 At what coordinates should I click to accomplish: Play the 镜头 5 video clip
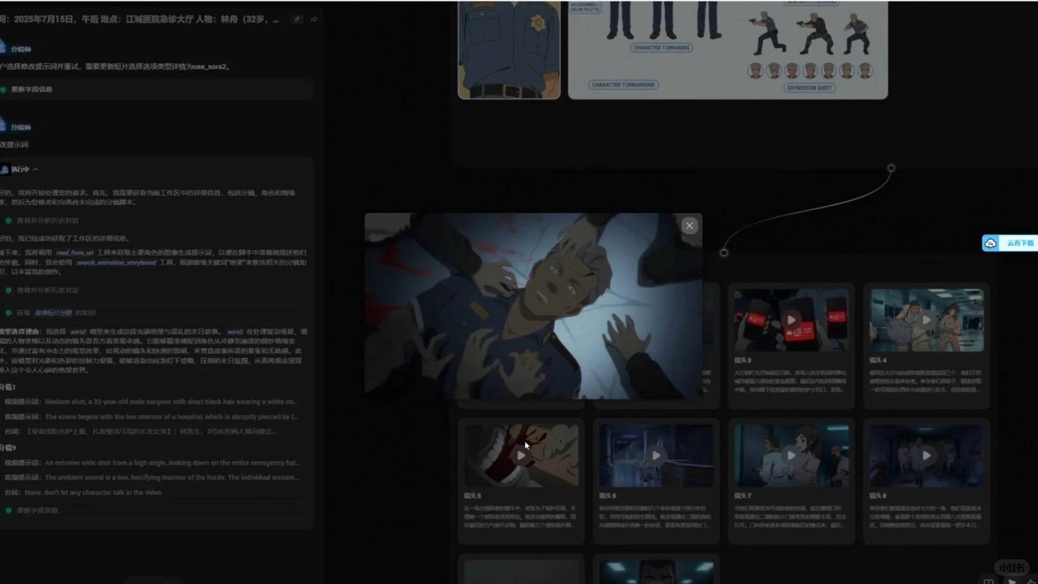521,456
